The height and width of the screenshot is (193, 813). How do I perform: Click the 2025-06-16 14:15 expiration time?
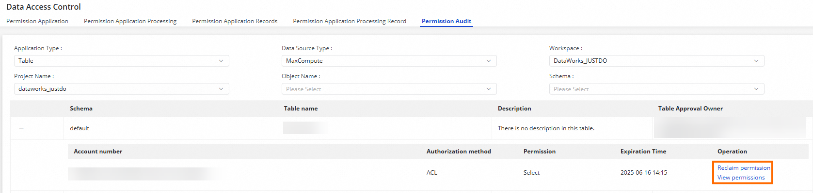pos(644,173)
